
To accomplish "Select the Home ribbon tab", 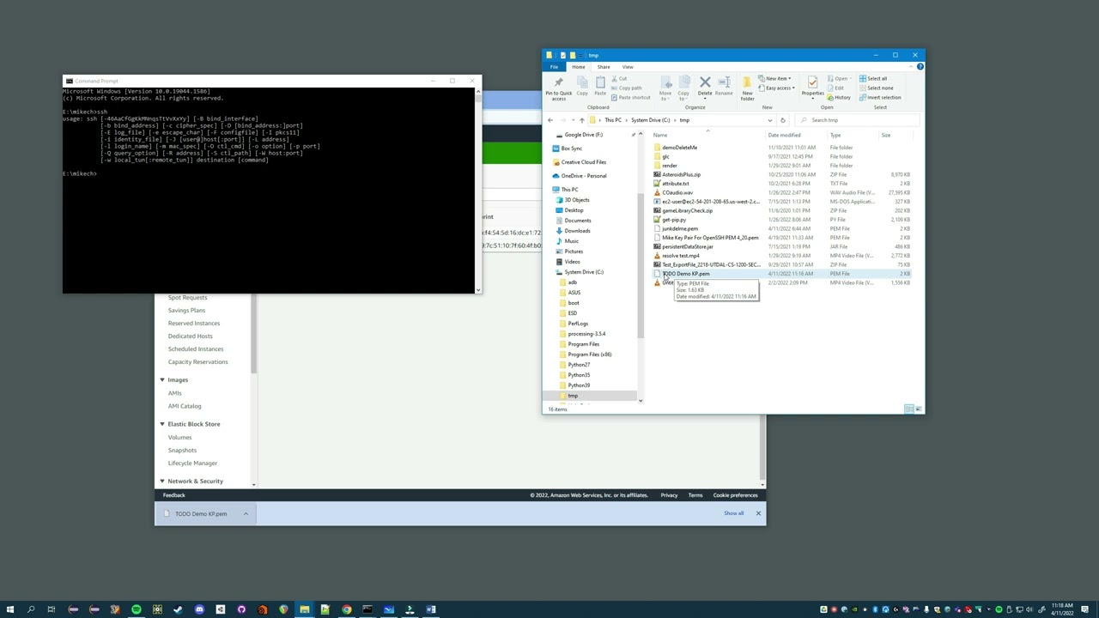I will pos(579,67).
